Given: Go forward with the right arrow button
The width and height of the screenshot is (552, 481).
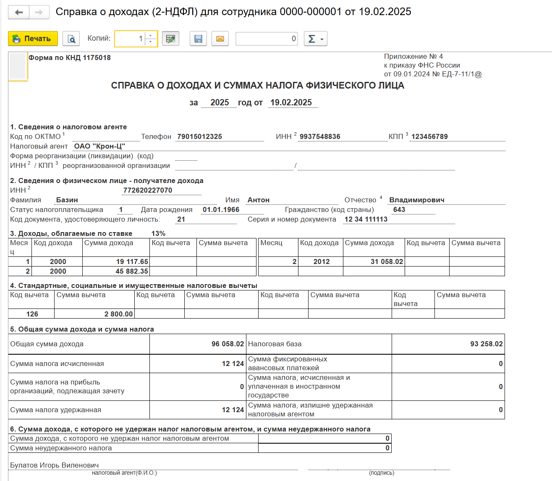Looking at the screenshot, I should click(39, 12).
